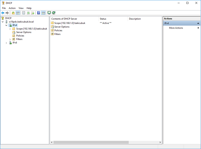
Task: Click Scope folder icon in contents list
Action: tap(52, 23)
